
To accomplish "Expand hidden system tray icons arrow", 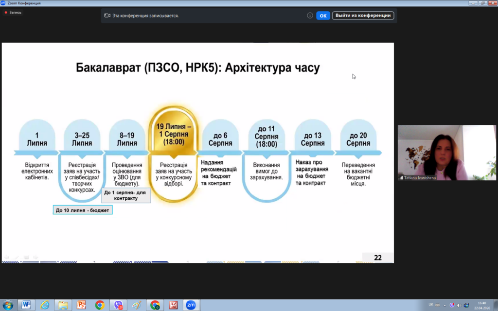I will [x=445, y=305].
